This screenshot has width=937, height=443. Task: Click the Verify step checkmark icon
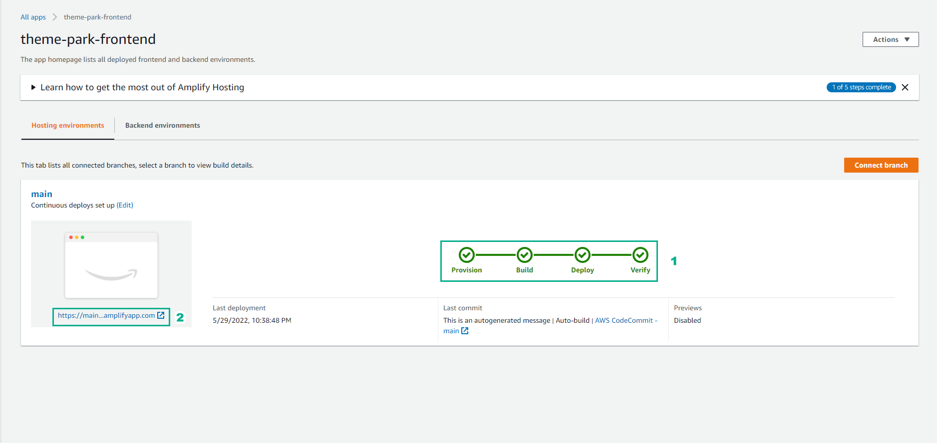click(640, 255)
